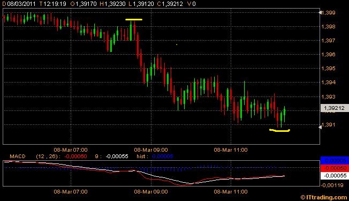Click blue histogram value 0,00005 in header
The image size is (349, 201).
163,157
